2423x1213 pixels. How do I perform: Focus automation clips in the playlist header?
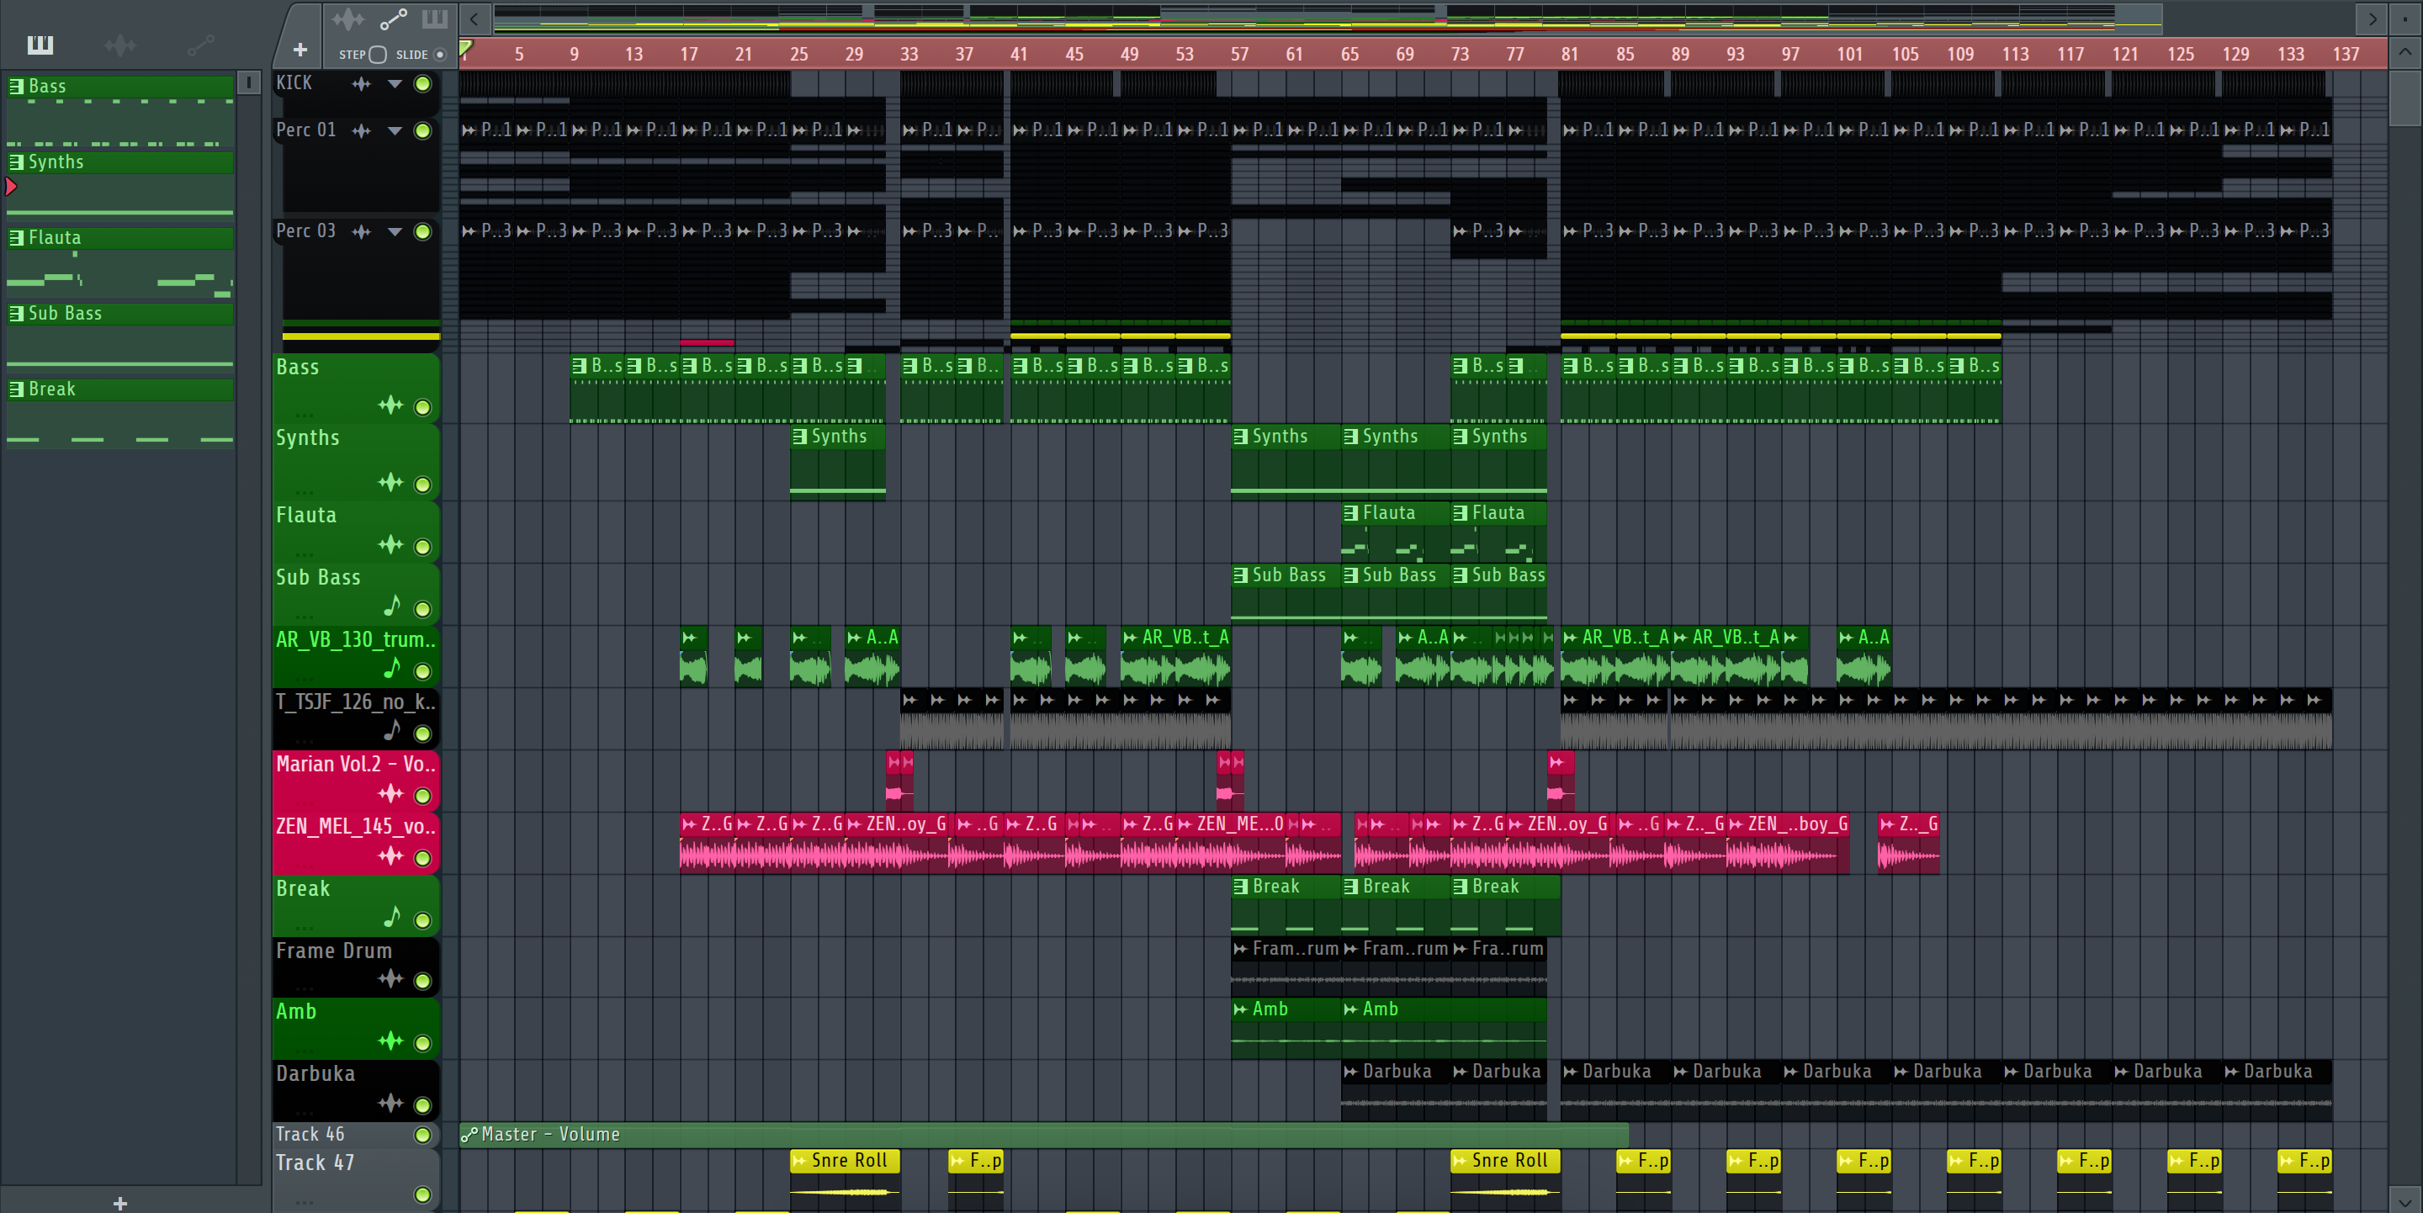point(393,19)
